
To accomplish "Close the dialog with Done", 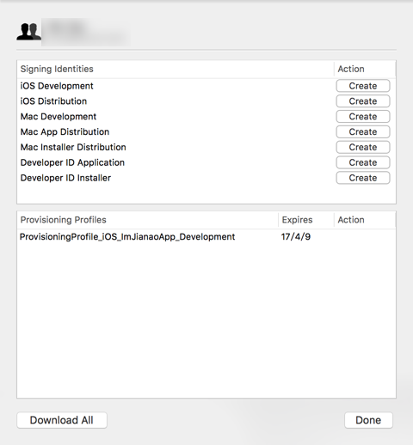I will pyautogui.click(x=368, y=420).
